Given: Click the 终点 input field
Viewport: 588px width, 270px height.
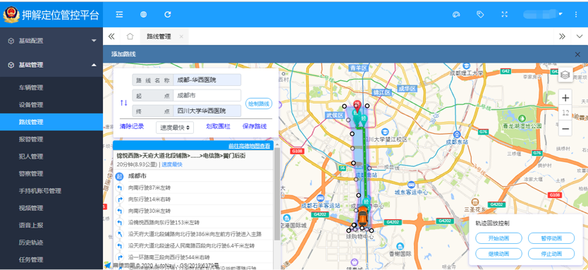Looking at the screenshot, I should point(207,111).
